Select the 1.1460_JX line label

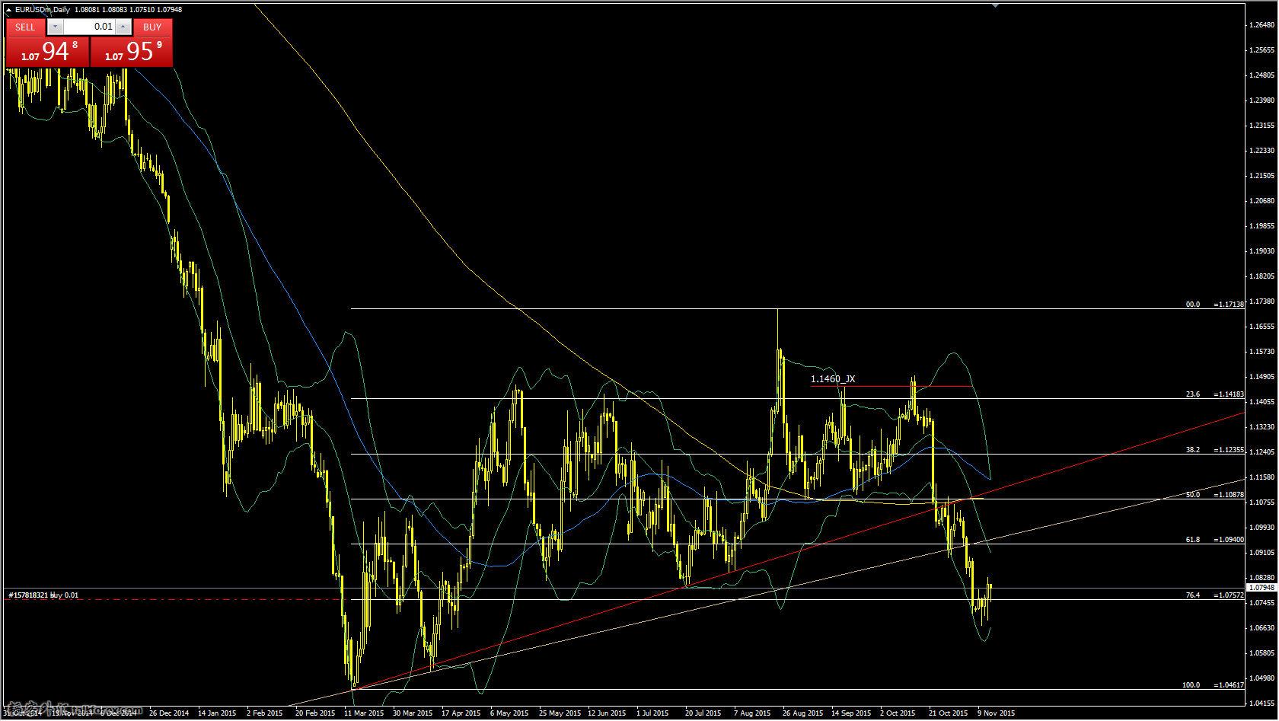pos(833,378)
